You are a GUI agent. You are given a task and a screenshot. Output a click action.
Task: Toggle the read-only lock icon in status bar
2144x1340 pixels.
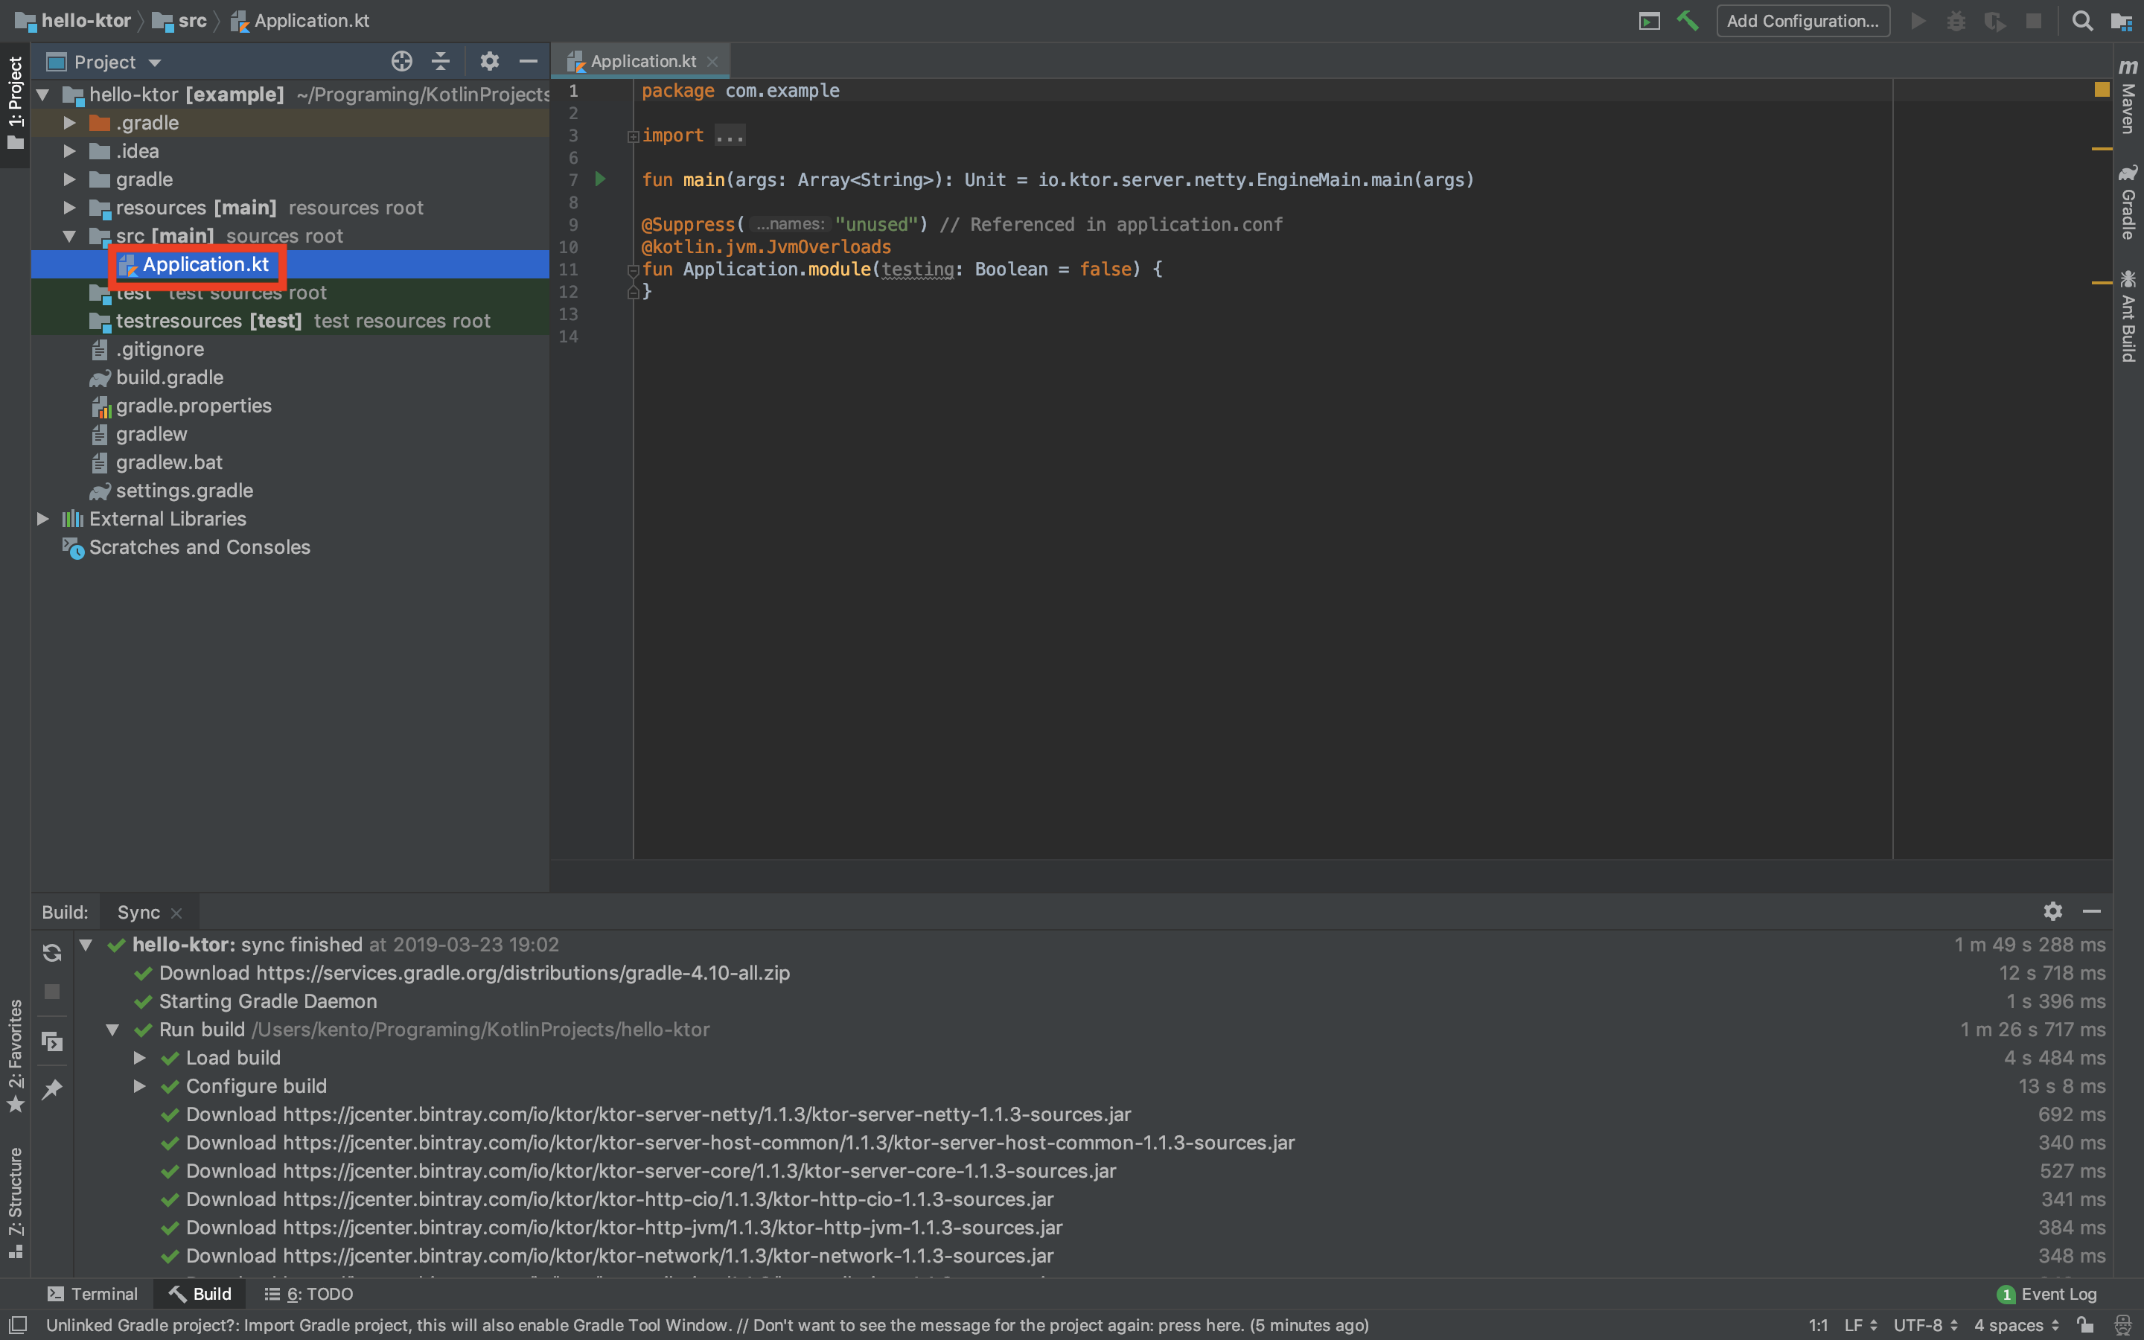tap(2085, 1325)
